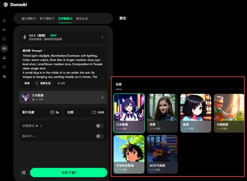
Task: Open advanced settings sliders icon
Action: tap(24, 173)
